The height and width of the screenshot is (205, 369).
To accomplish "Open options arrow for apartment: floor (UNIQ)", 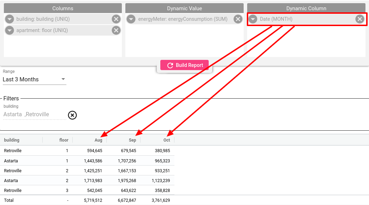I will tap(10, 30).
